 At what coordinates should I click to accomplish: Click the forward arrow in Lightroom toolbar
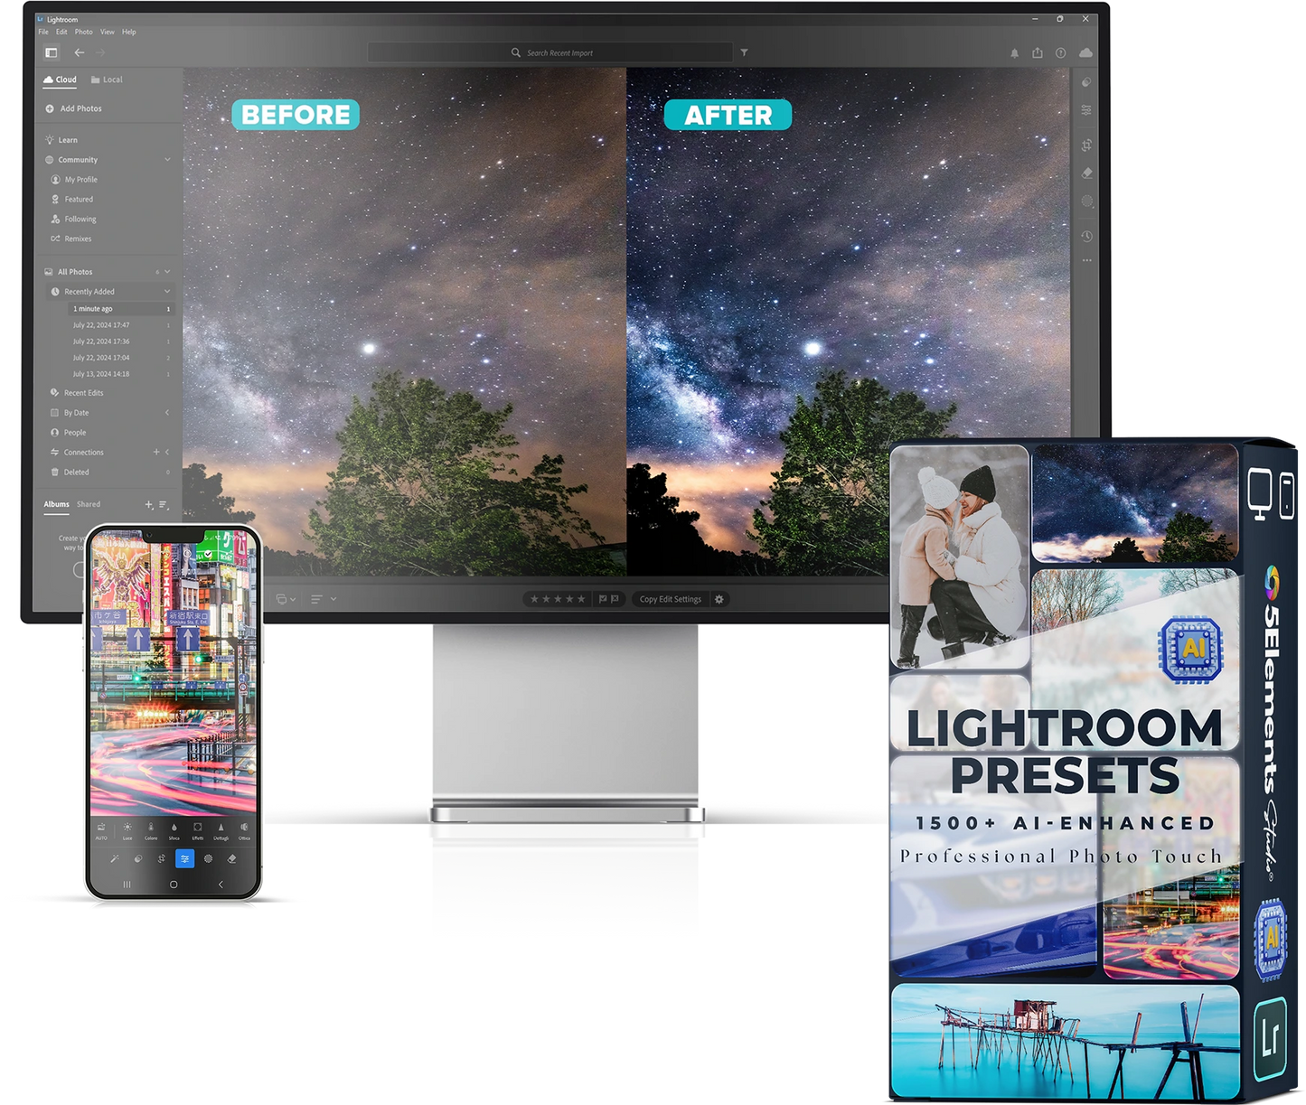coord(100,52)
